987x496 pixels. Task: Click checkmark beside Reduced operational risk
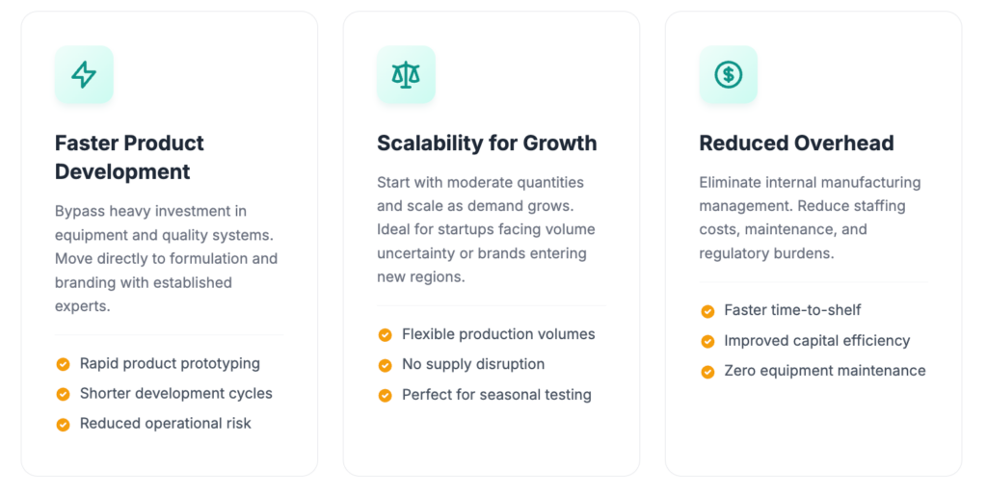[64, 424]
